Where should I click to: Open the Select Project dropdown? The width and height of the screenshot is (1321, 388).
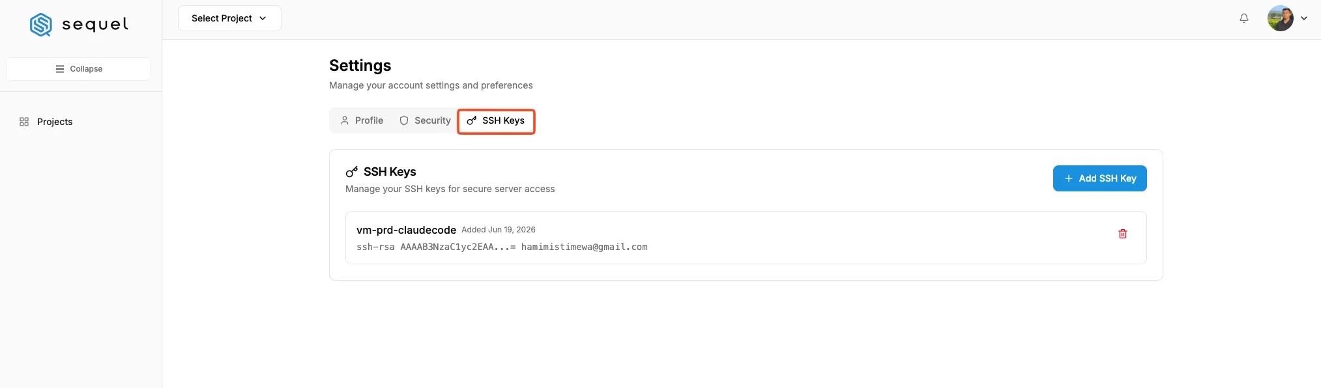click(x=229, y=18)
